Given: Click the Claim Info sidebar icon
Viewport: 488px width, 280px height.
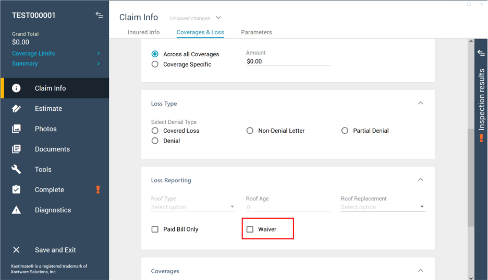Looking at the screenshot, I should click(x=17, y=88).
